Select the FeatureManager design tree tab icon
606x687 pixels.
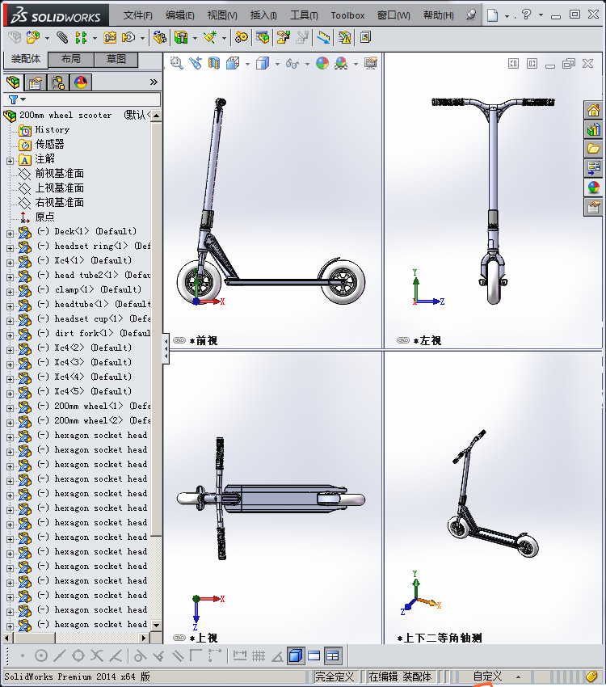pyautogui.click(x=13, y=82)
